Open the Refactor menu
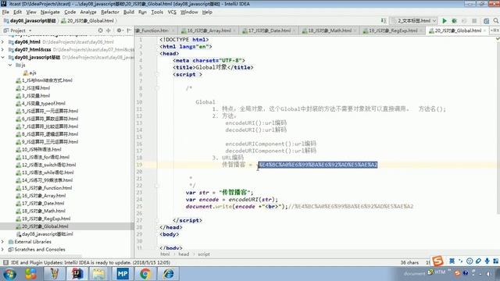This screenshot has height=281, width=500. pyautogui.click(x=109, y=12)
